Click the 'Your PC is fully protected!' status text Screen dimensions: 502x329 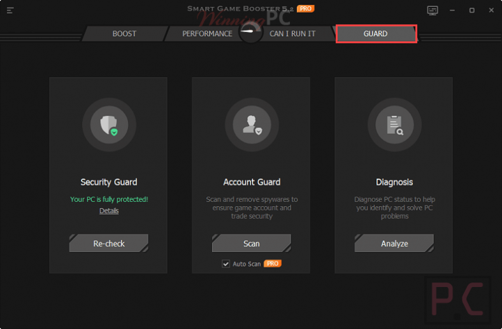[x=109, y=199]
